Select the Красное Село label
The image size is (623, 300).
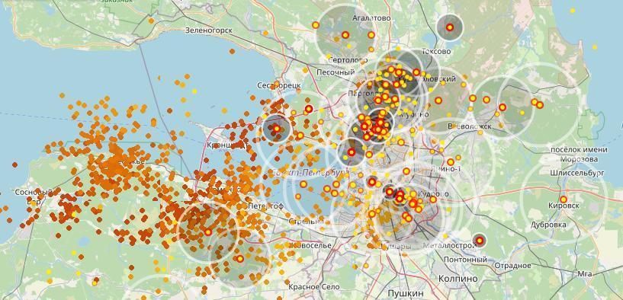point(314,286)
